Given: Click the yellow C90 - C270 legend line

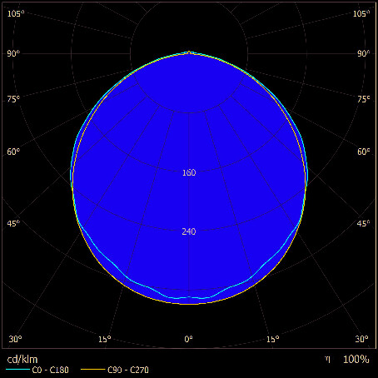Looking at the screenshot, I should (93, 370).
